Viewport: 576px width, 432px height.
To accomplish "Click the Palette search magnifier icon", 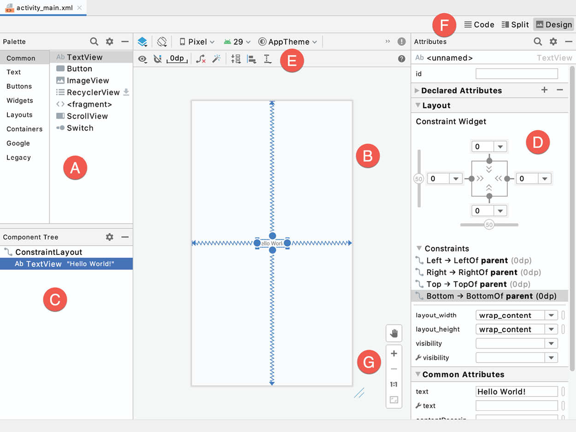I will pyautogui.click(x=94, y=42).
